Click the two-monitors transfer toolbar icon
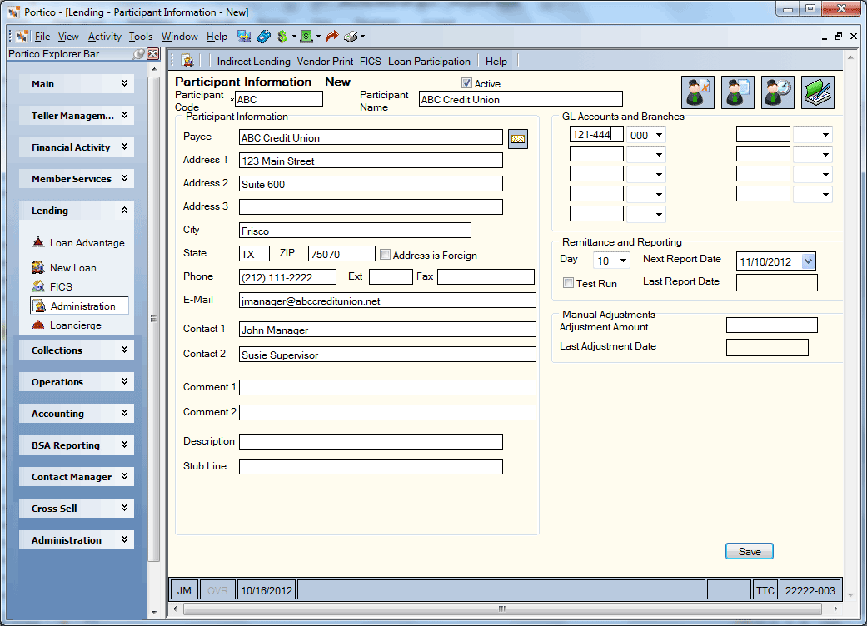Screen dimensions: 867x626 [244, 37]
